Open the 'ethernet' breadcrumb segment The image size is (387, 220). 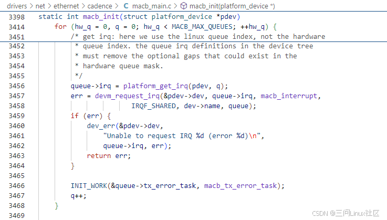coord(66,6)
